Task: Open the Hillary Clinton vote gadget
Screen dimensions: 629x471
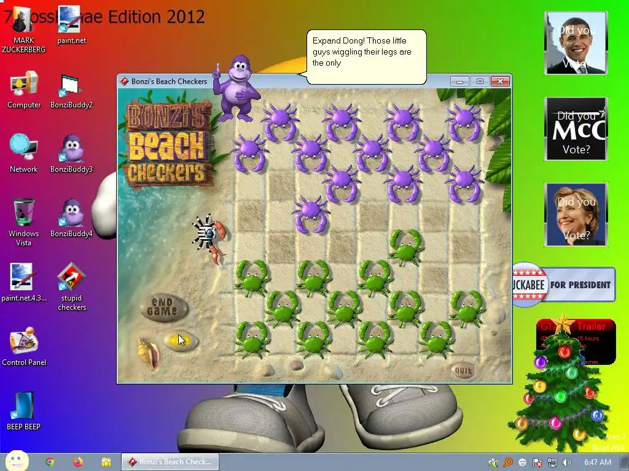Action: coord(576,215)
